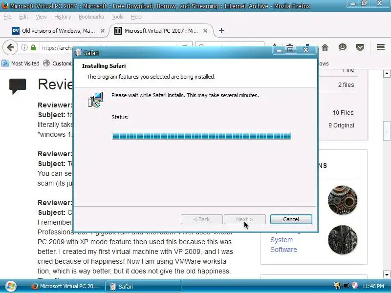Click the security shield tray icon
The image size is (391, 293).
[x=355, y=286]
